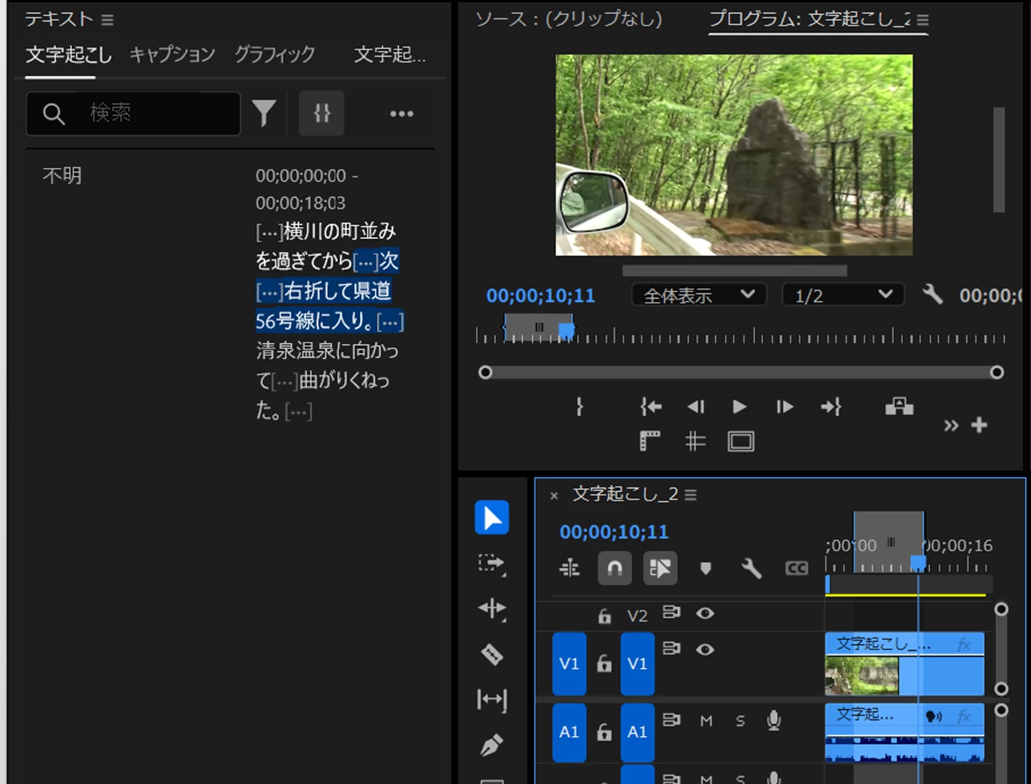Toggle rulers display icon

point(650,441)
